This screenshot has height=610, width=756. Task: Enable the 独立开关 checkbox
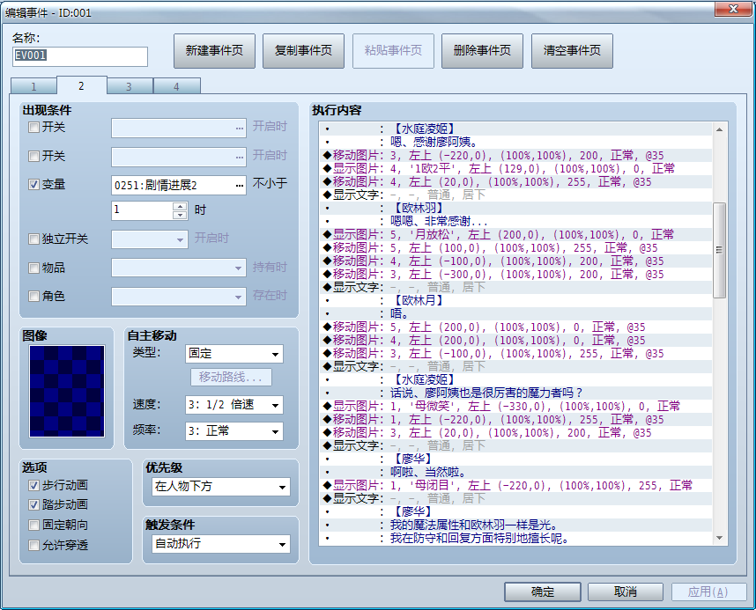click(33, 239)
